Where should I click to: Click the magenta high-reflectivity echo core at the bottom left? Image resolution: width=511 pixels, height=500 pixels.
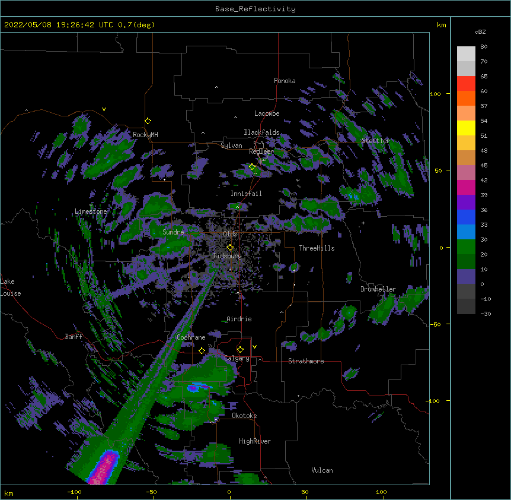click(x=104, y=469)
